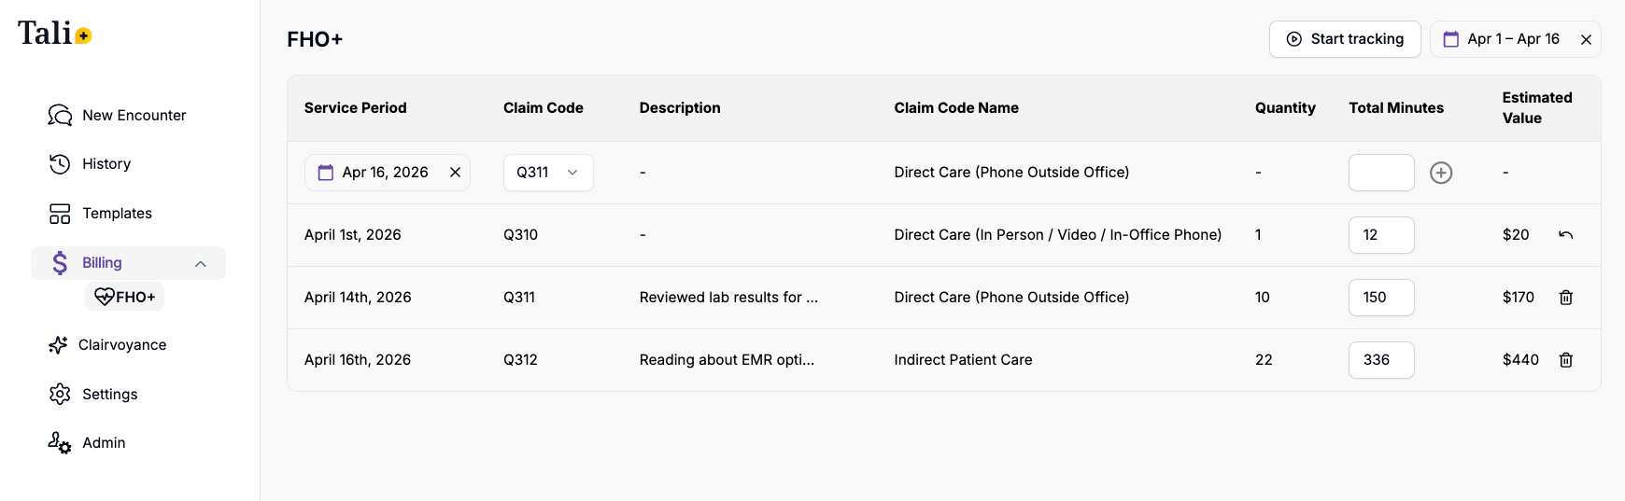This screenshot has width=1625, height=501.
Task: Click the plus icon to add entry
Action: click(x=1441, y=173)
